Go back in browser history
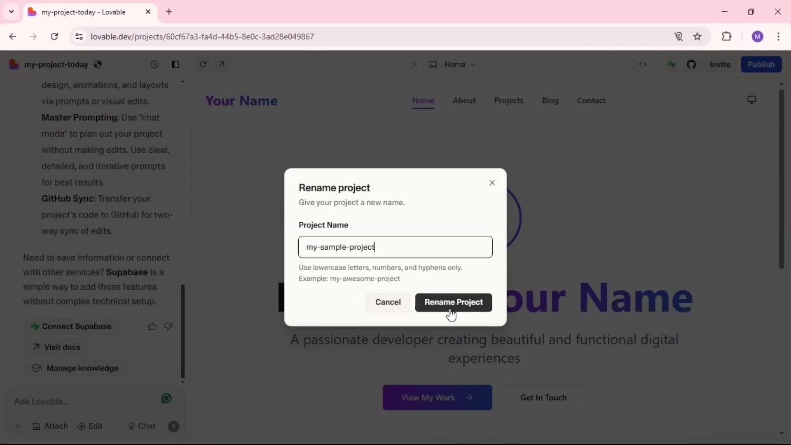Screen dimensions: 791x445 tap(13, 37)
